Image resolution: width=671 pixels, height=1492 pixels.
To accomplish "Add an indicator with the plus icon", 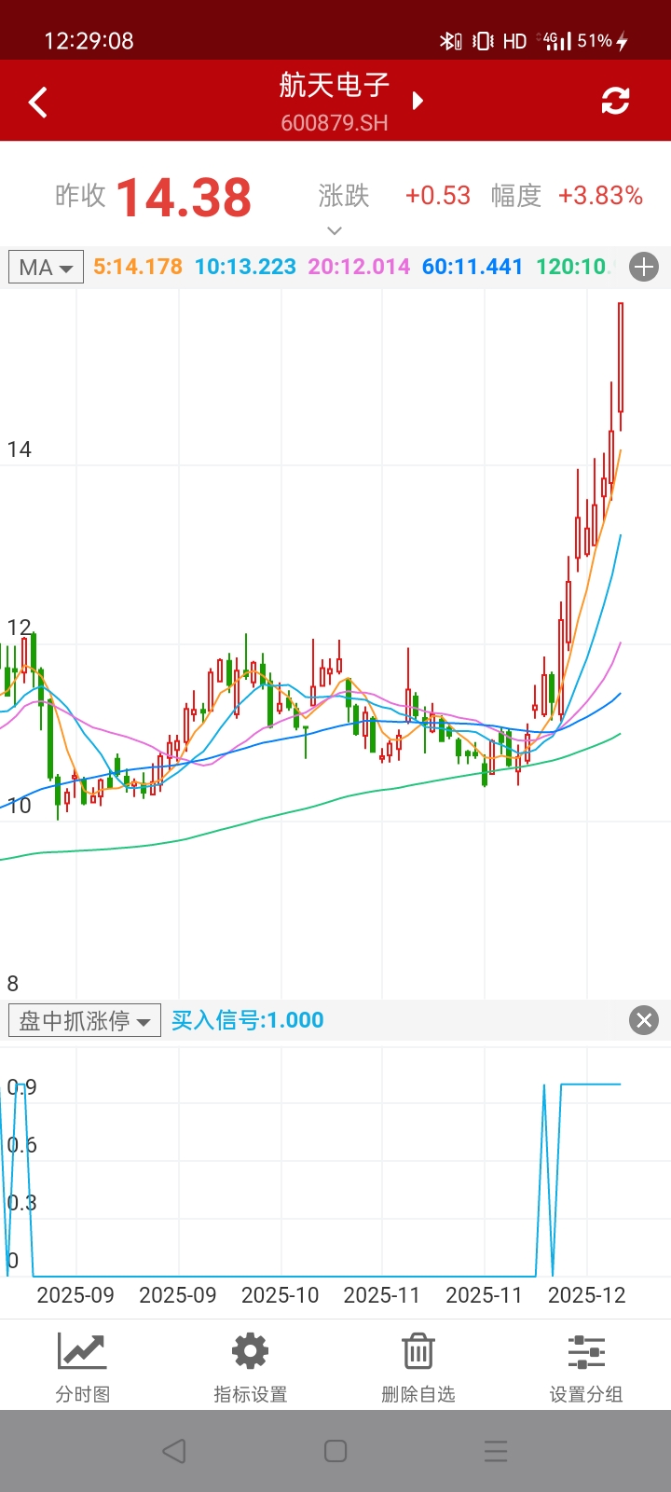I will point(644,268).
